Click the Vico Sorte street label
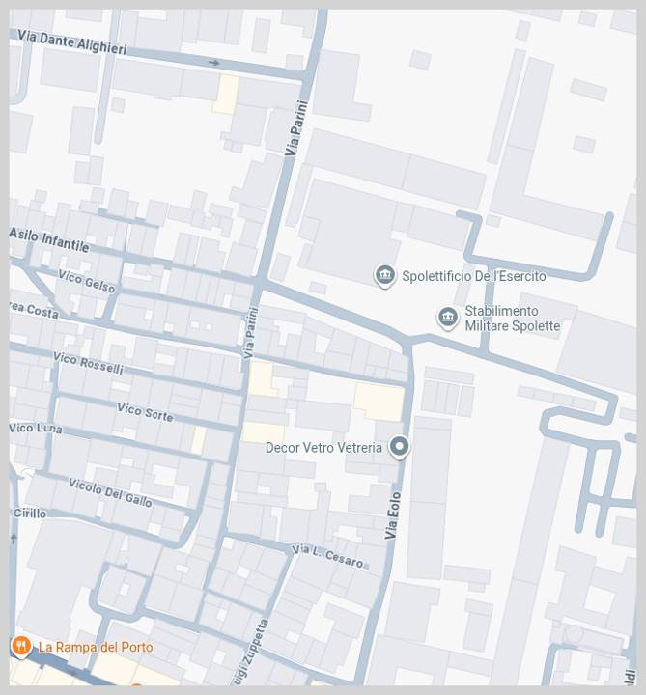 [145, 412]
